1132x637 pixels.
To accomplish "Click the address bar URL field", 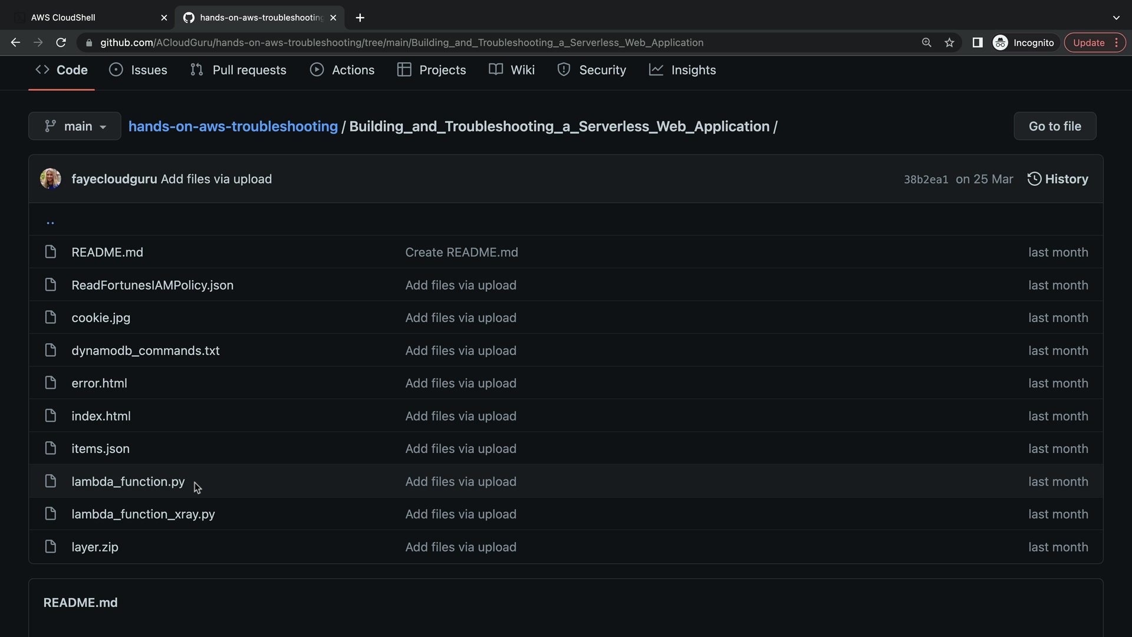I will [x=401, y=42].
